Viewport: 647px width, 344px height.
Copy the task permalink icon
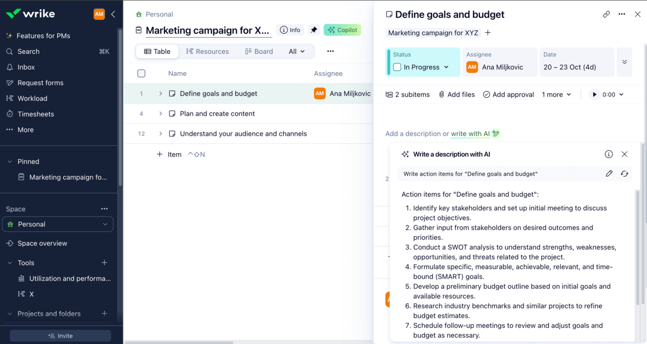point(606,14)
